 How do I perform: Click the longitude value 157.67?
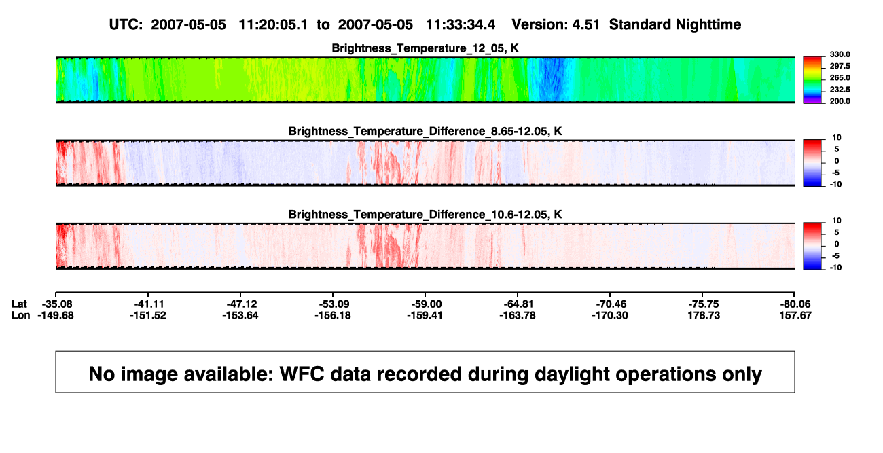(795, 315)
